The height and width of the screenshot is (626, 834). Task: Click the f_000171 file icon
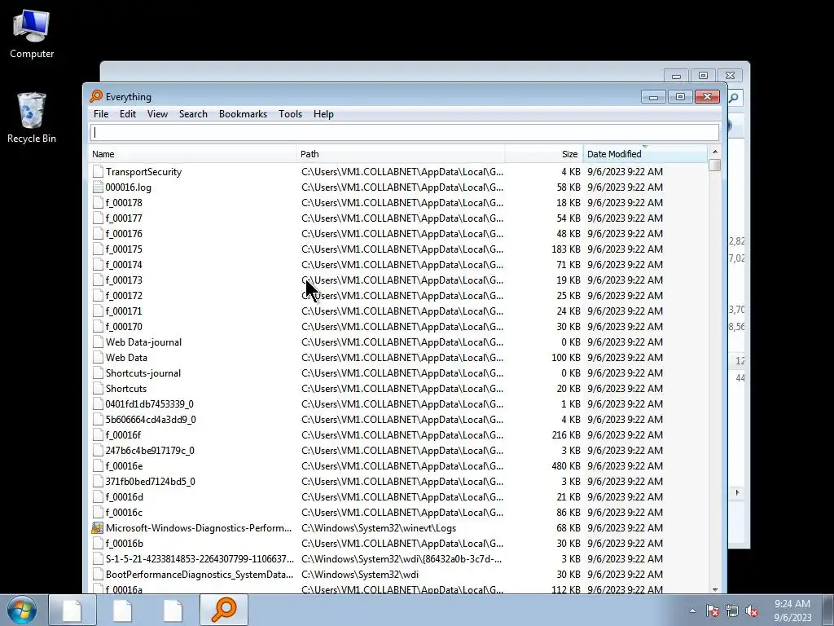(x=98, y=311)
